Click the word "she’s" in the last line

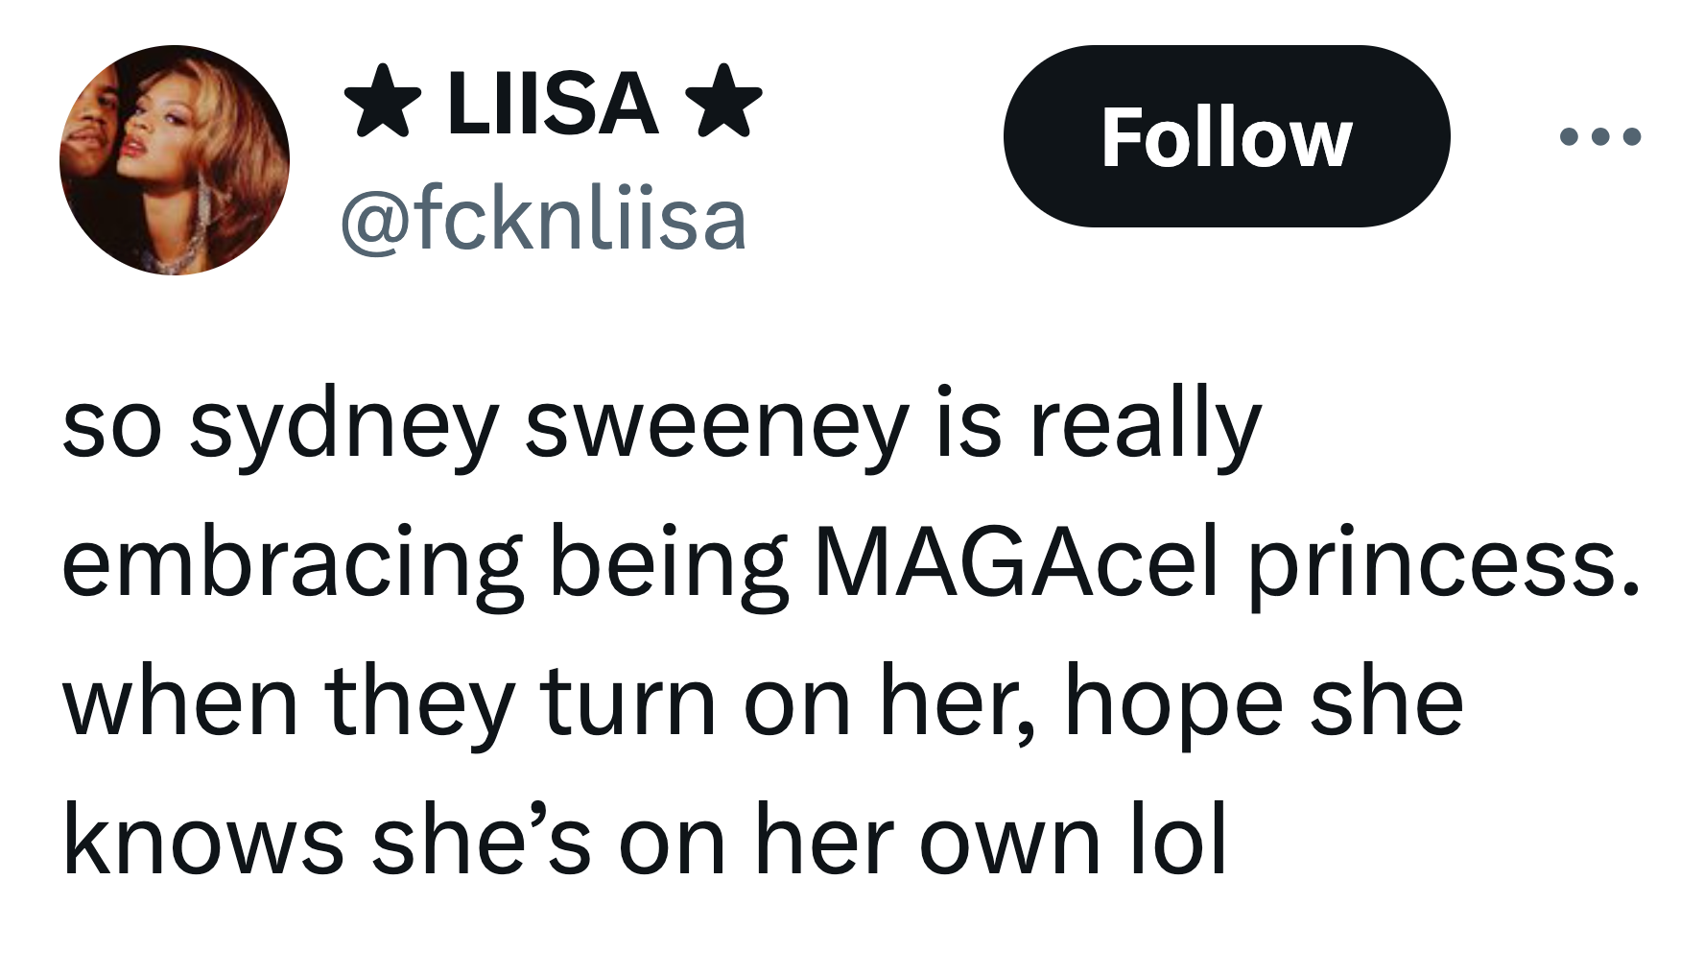tap(481, 840)
